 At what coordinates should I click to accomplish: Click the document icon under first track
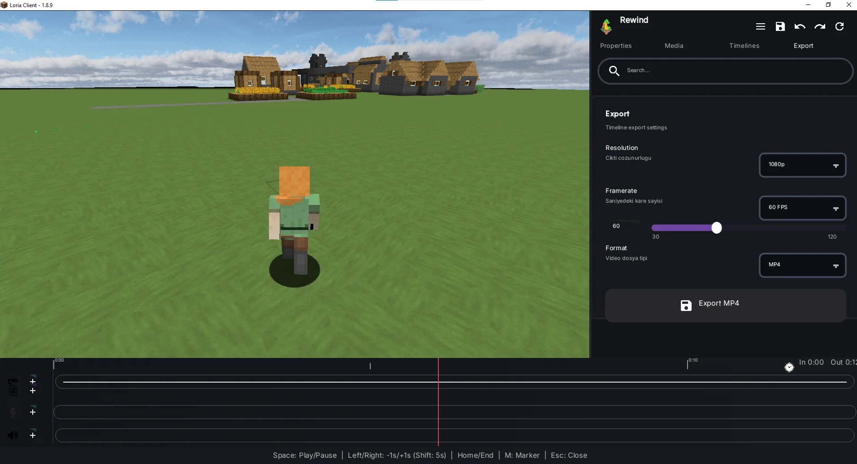pos(13,391)
